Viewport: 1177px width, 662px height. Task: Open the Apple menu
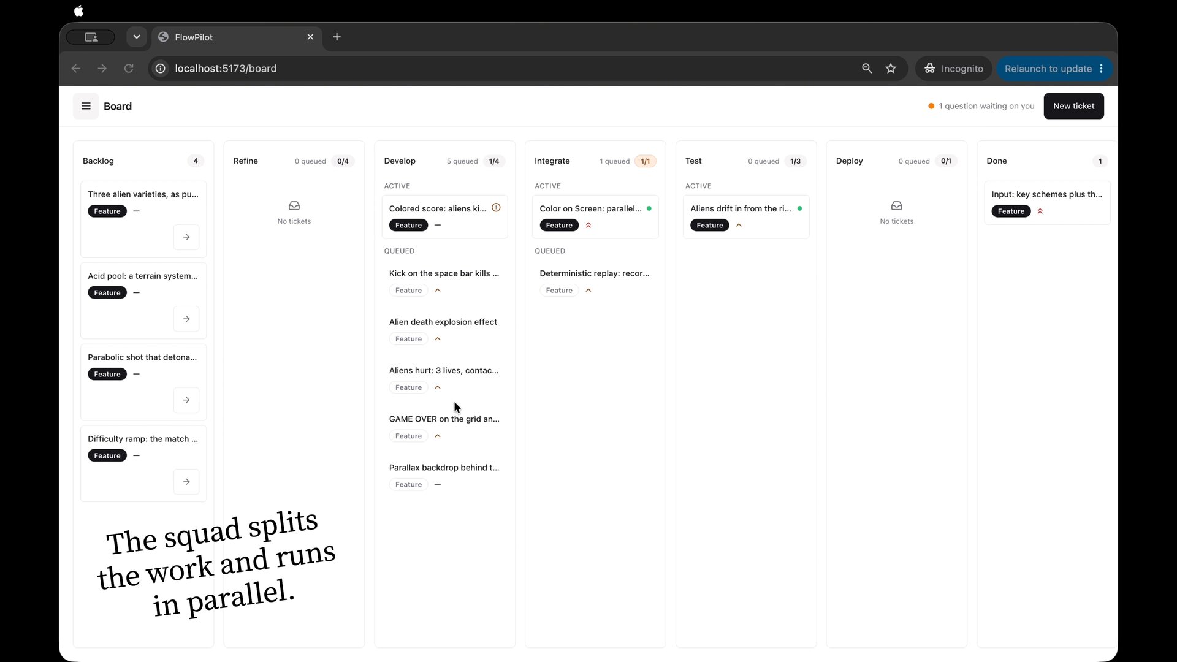(78, 10)
